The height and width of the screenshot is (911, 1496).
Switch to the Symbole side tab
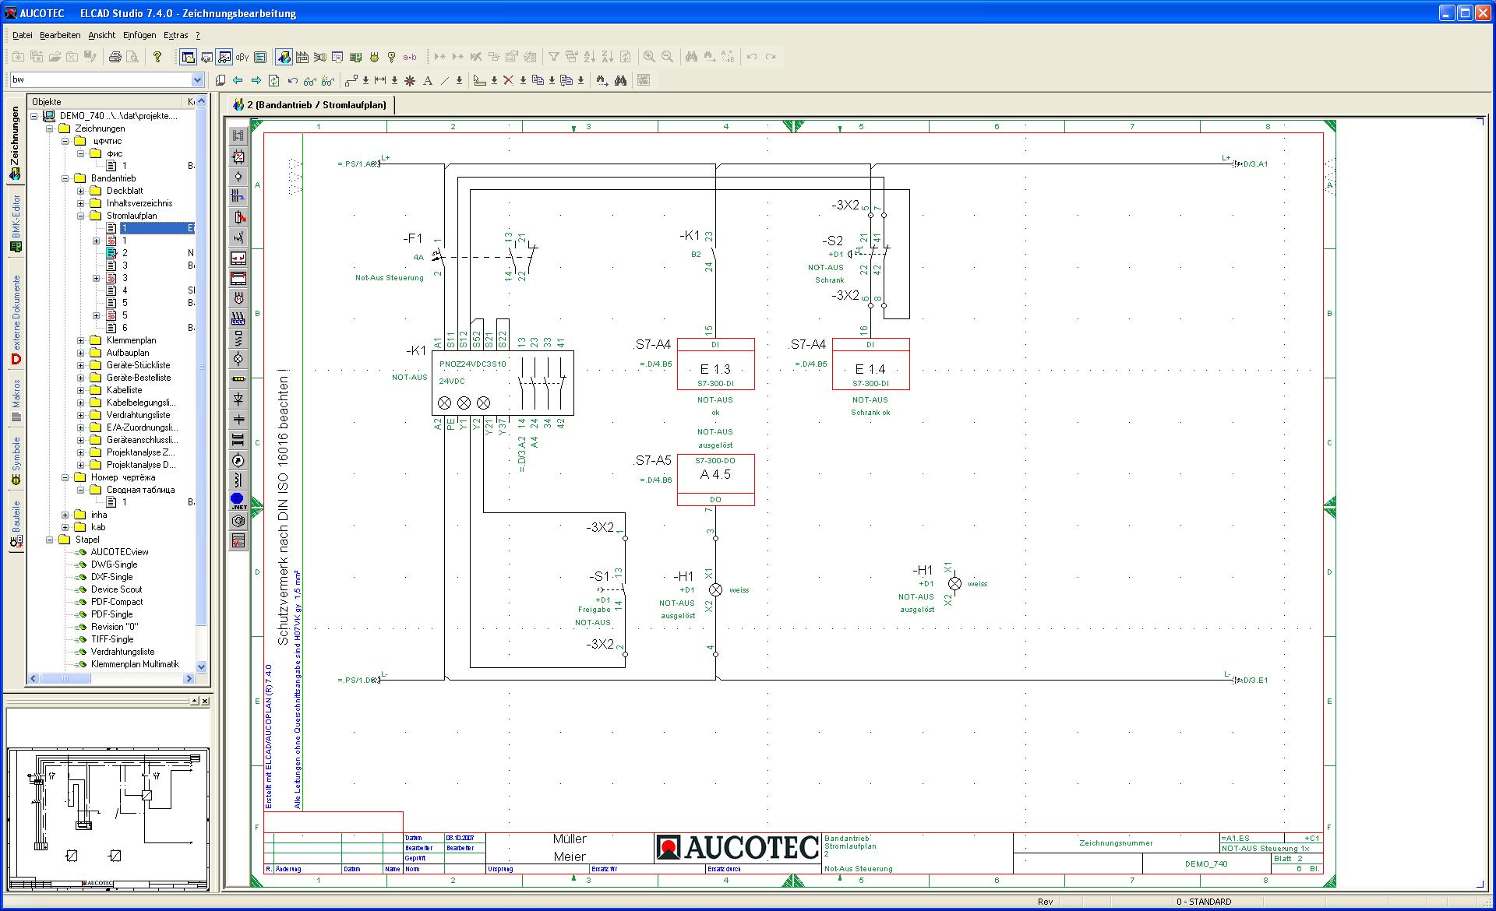[16, 461]
